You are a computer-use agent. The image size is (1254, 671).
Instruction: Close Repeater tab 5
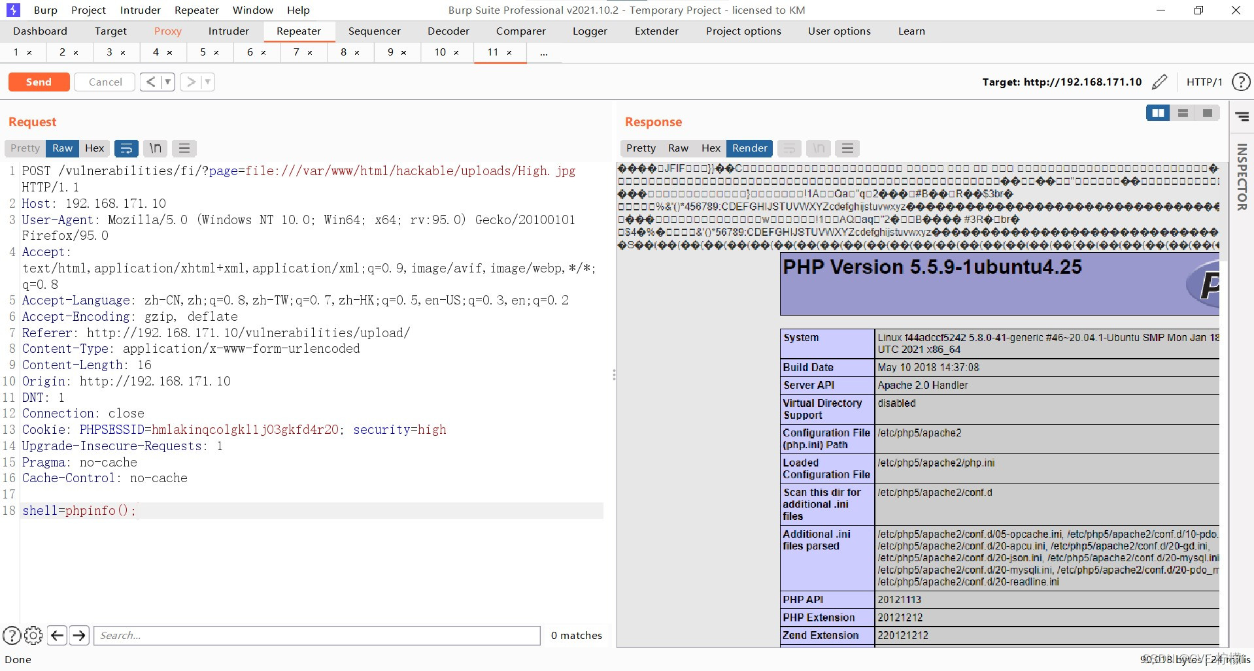[x=216, y=53]
